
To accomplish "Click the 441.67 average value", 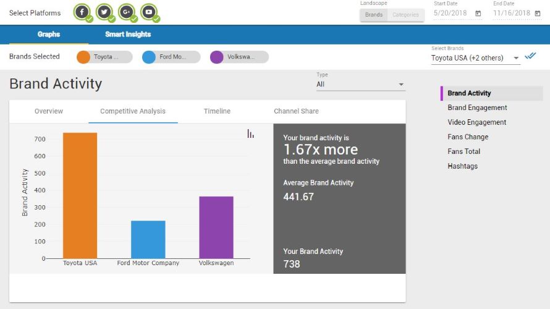I will pos(298,197).
